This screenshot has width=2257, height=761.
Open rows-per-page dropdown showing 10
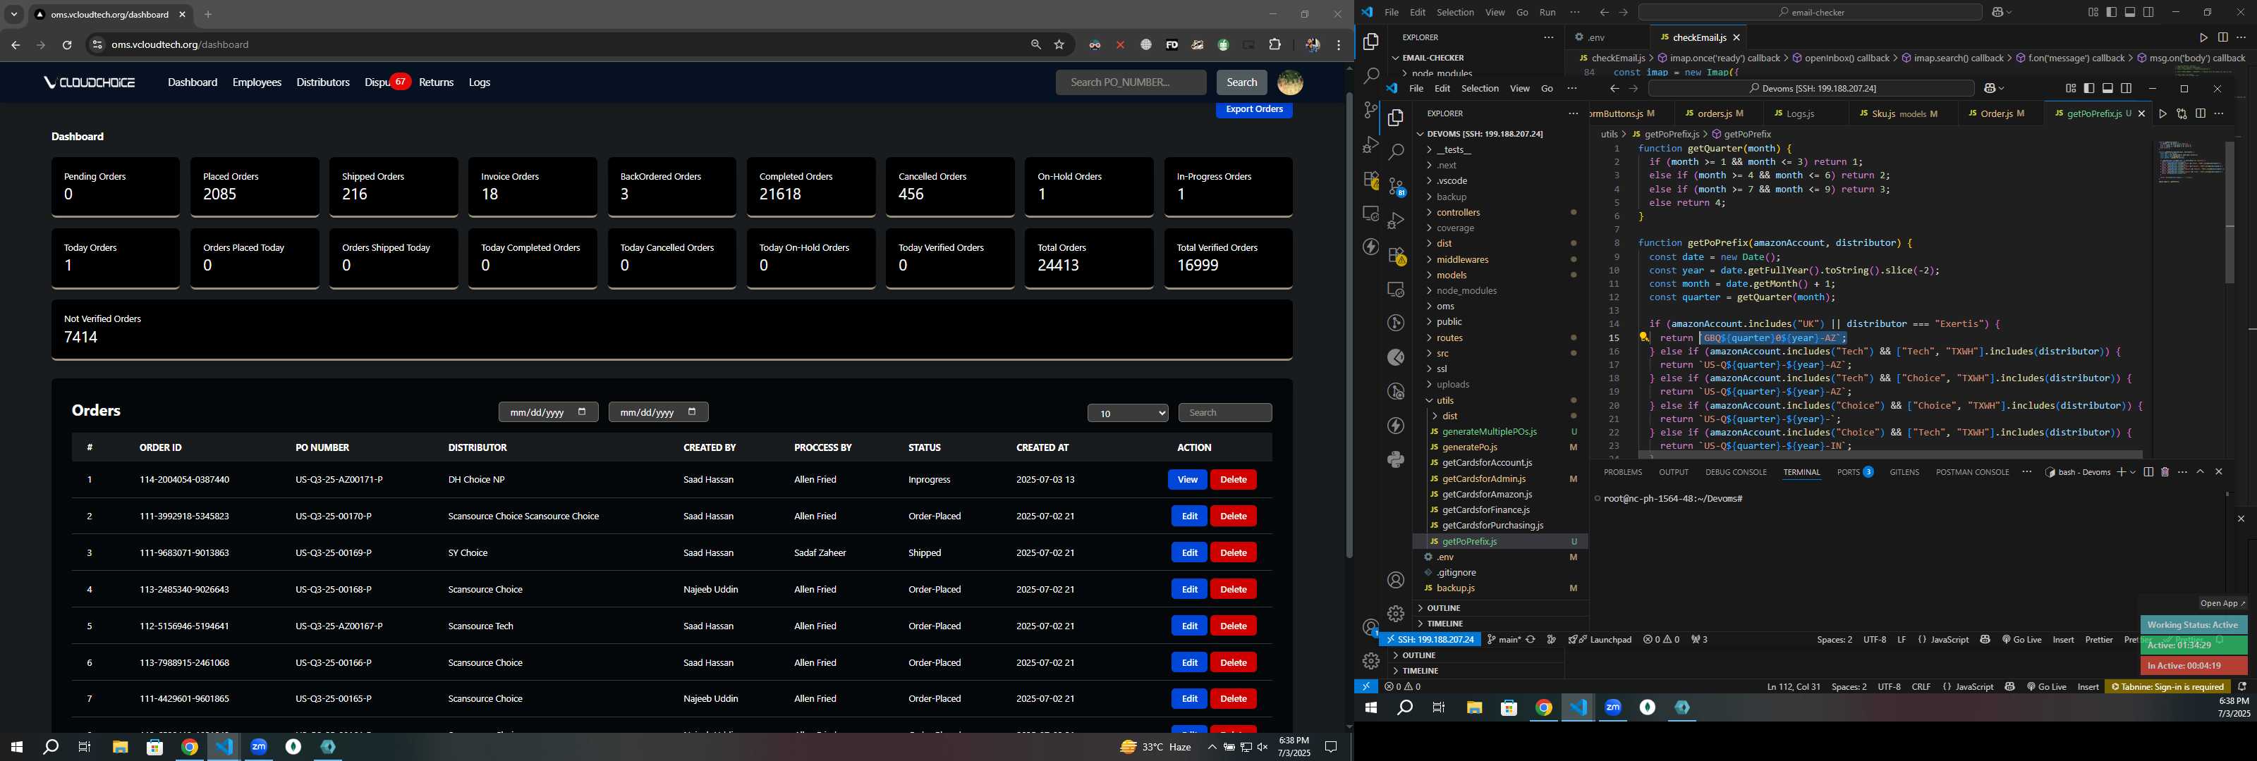[1128, 414]
